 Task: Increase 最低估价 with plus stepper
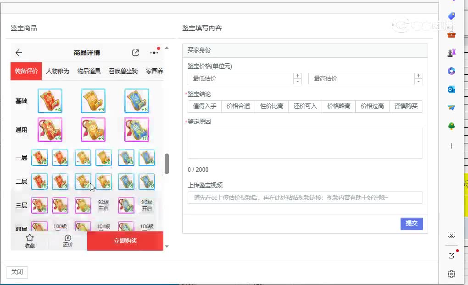[x=298, y=76]
